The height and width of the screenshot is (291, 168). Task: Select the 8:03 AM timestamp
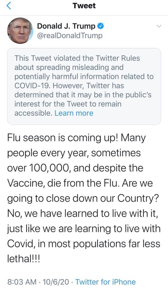coord(22,282)
